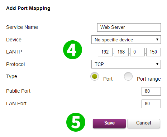This screenshot has height=137, width=167.
Task: Focus the Service Name field
Action: point(129,27)
